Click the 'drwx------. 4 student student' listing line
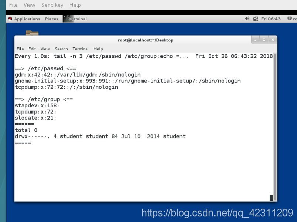 (x=100, y=137)
